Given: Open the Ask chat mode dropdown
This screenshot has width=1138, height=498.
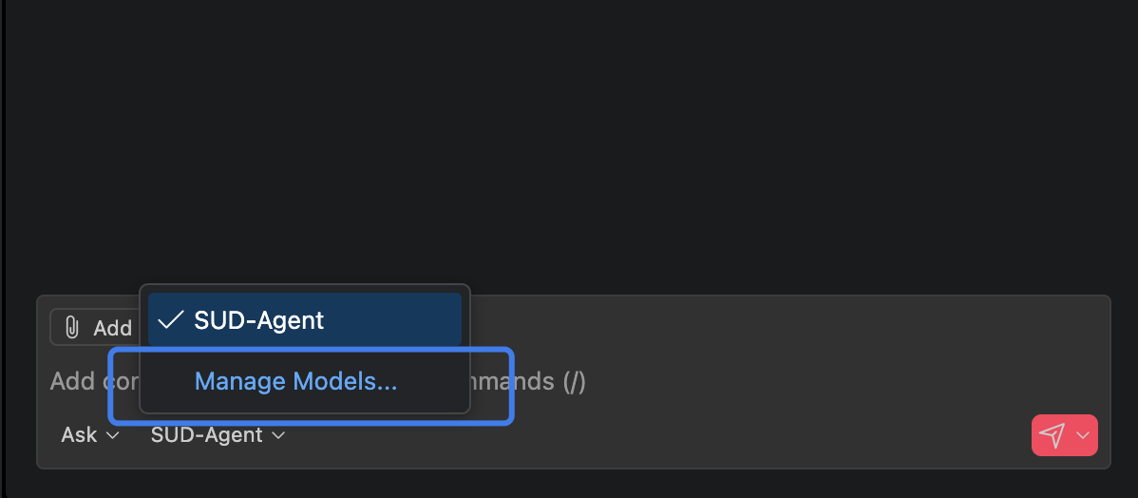Looking at the screenshot, I should point(80,435).
